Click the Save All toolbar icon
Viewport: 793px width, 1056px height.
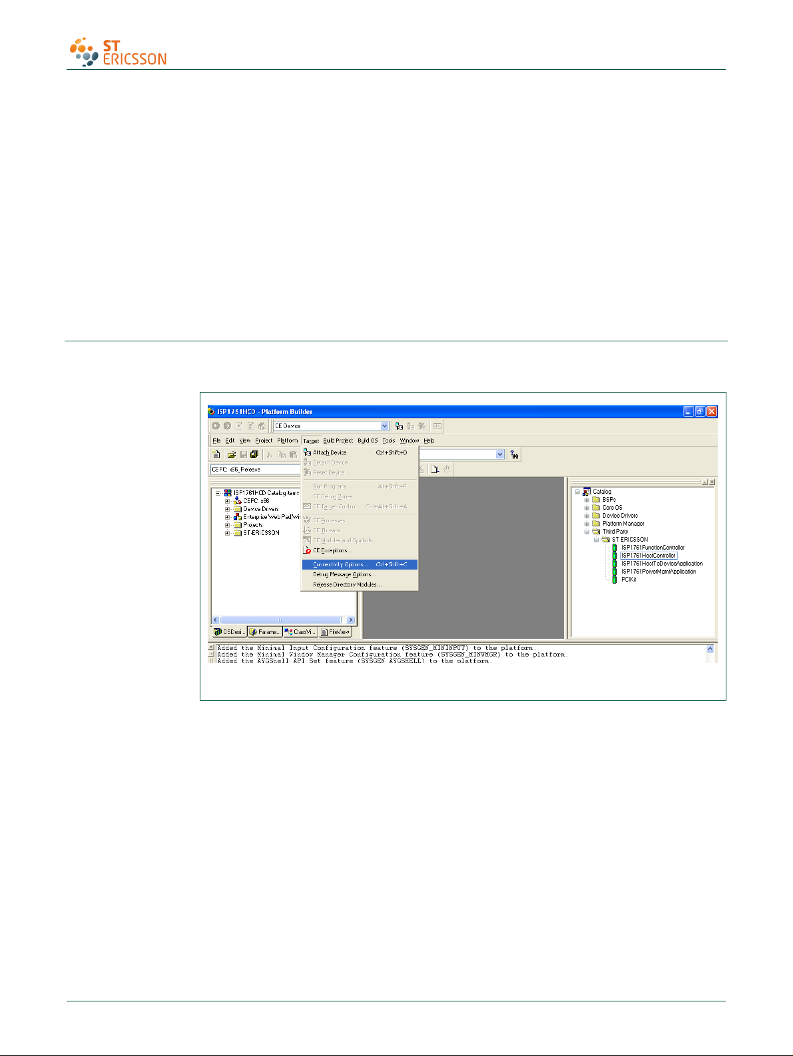(254, 454)
